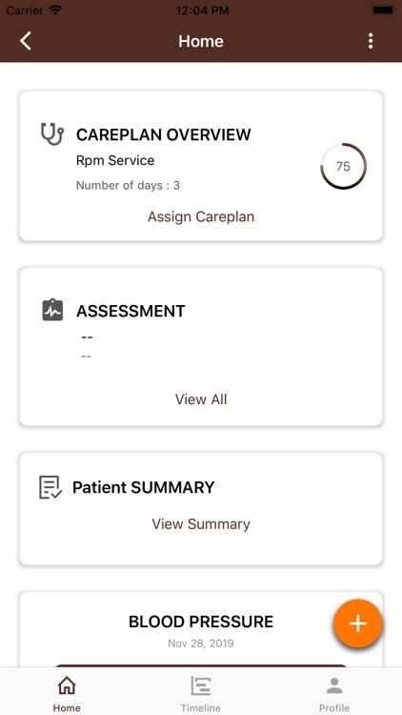Click the Patient Summary checklist icon
The height and width of the screenshot is (715, 402).
(50, 487)
